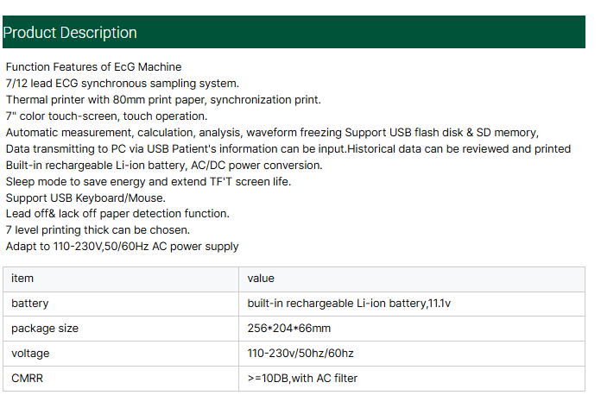Click the 'Function Features of EcG Machine' line

coord(93,66)
